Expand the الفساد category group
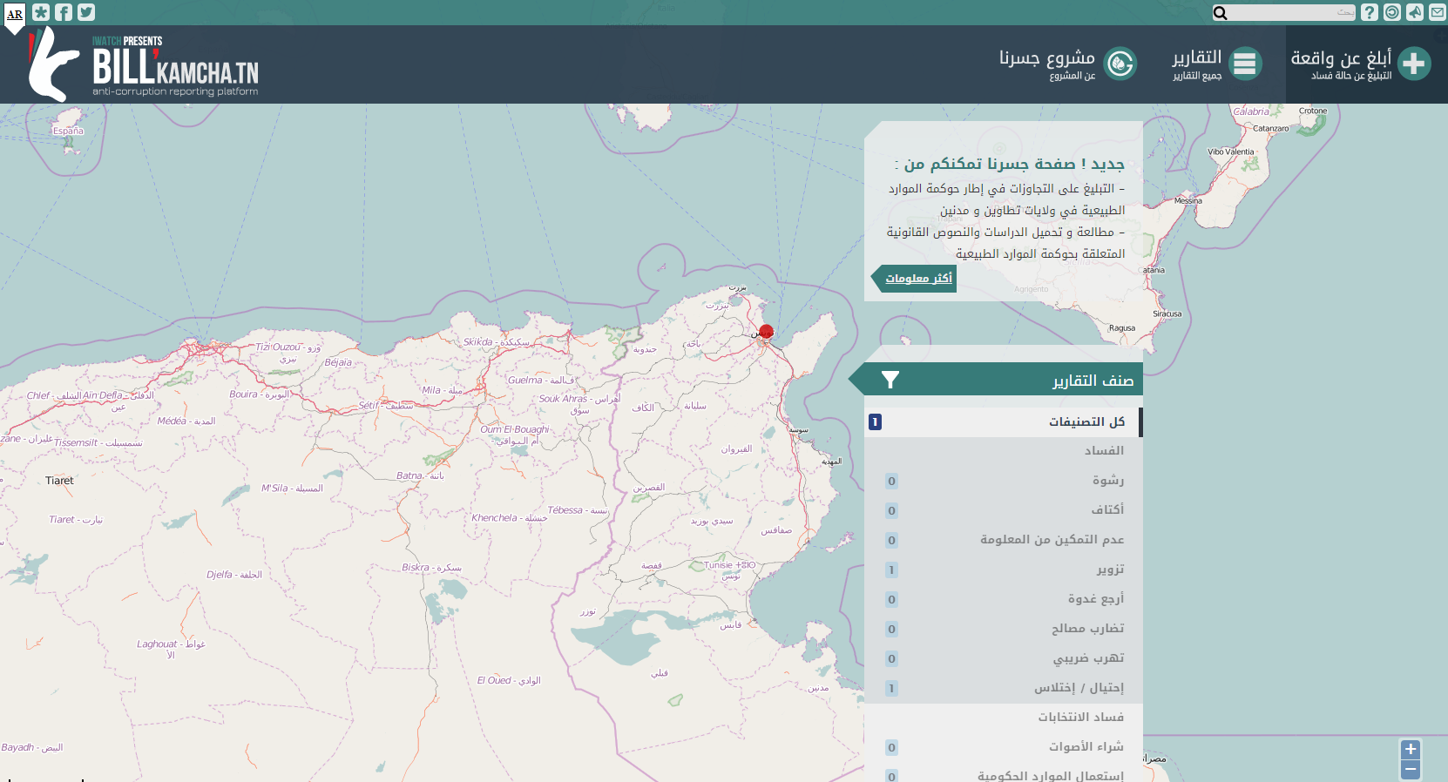This screenshot has height=782, width=1448. click(1103, 450)
